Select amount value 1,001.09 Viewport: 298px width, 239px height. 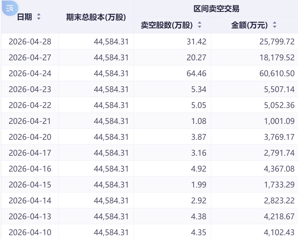pos(279,121)
